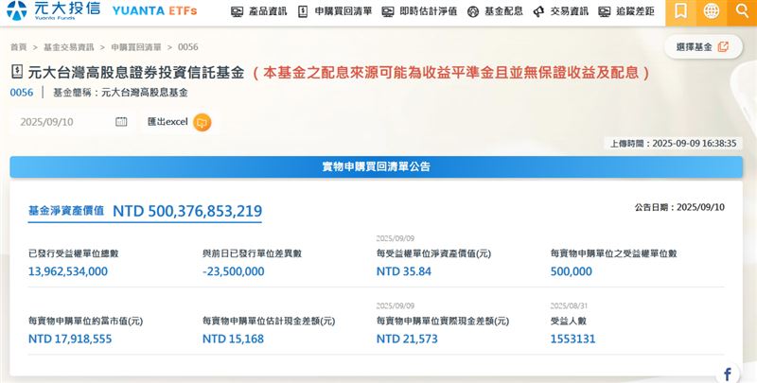Click the calendar icon next to date
This screenshot has height=383, width=757.
pos(121,122)
